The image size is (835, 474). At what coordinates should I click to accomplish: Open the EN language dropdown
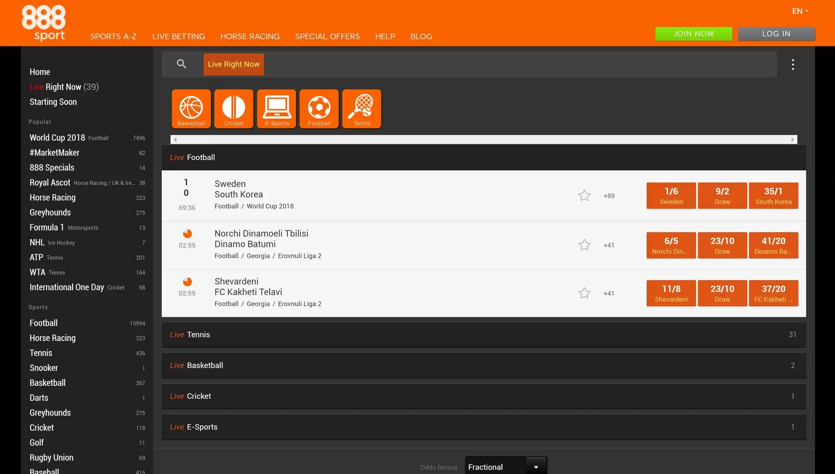coord(800,11)
